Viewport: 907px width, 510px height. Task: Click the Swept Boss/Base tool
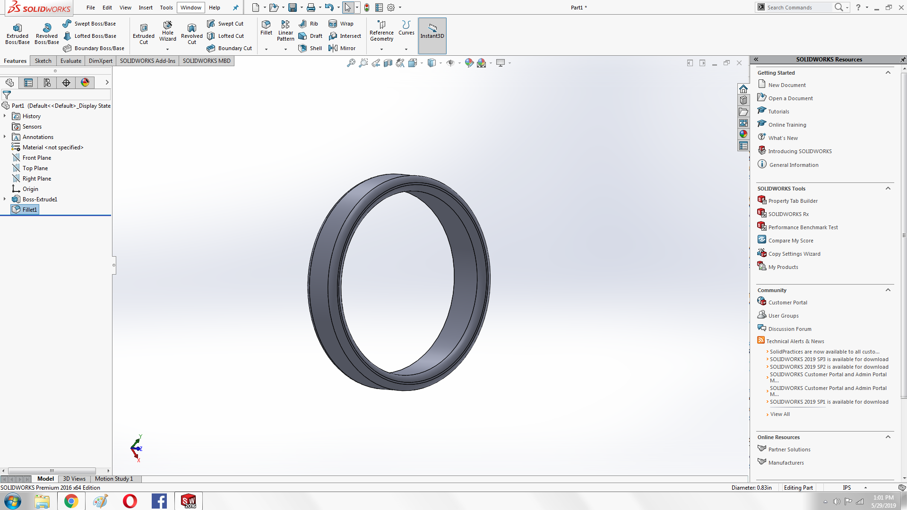point(89,24)
